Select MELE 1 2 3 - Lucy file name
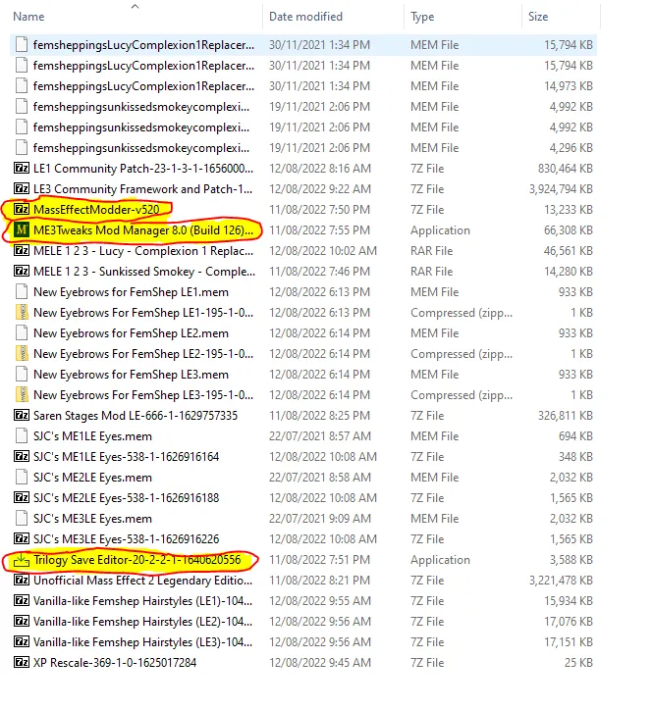 [x=143, y=251]
